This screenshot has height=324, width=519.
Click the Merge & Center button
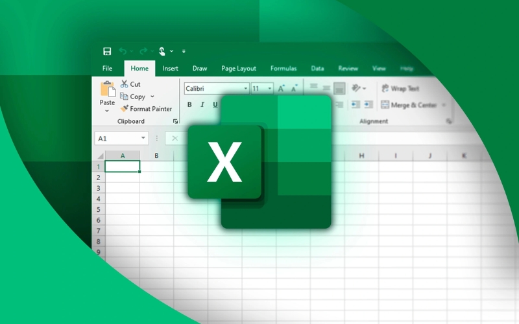pos(409,105)
